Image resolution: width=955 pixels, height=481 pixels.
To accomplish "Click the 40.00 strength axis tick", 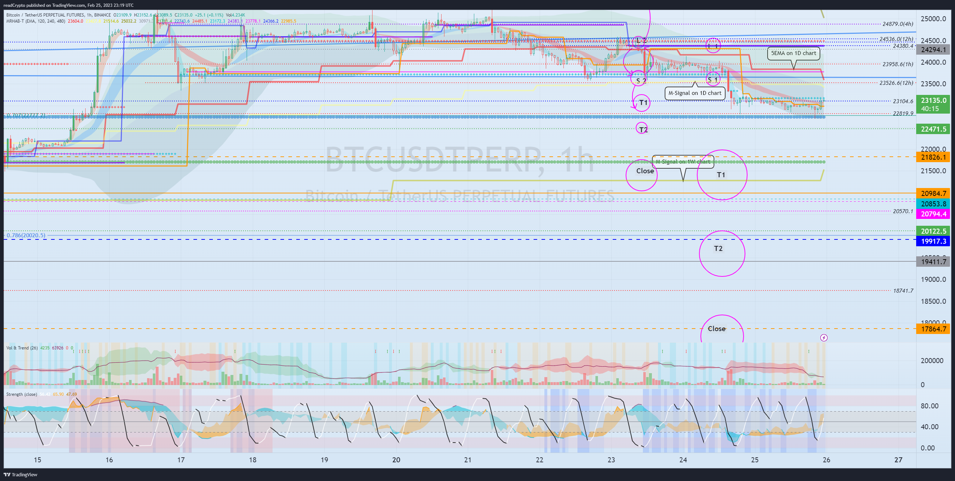I will (929, 427).
